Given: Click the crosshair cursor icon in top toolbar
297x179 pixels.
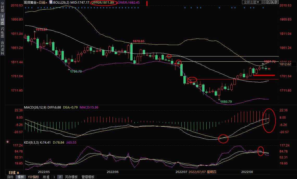Looking at the screenshot, I should (x=264, y=2).
